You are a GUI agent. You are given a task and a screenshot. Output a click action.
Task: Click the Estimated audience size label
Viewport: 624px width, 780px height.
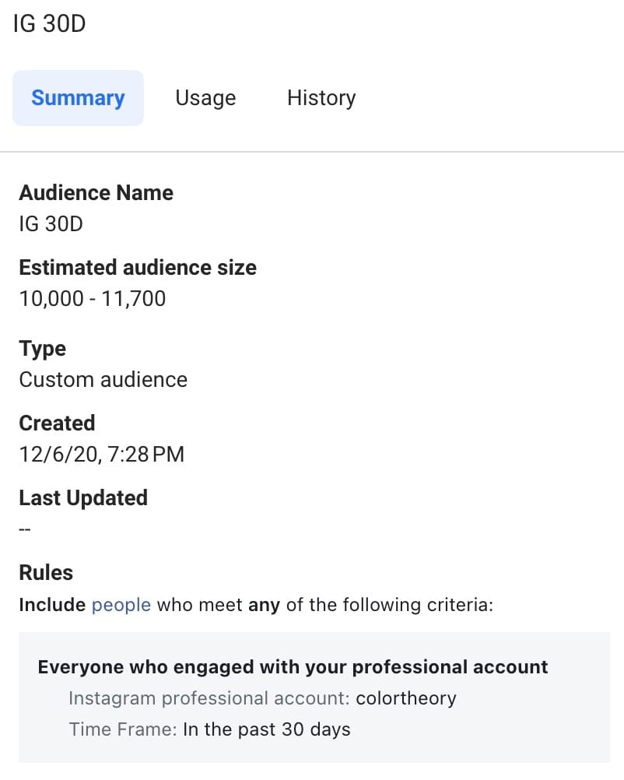click(x=138, y=268)
